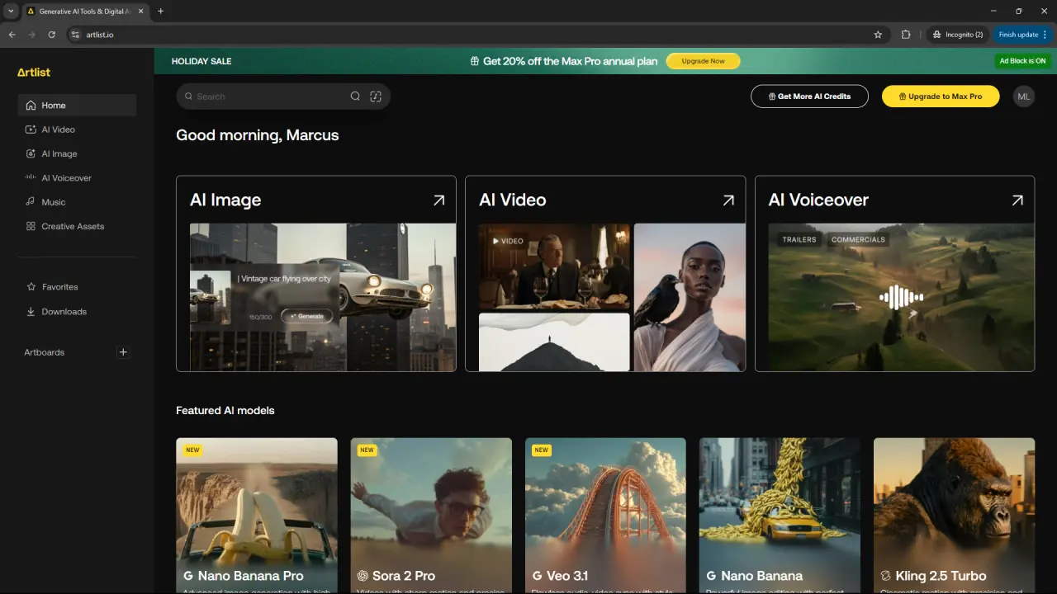
Task: Open AI Video card arrow icon
Action: 728,200
